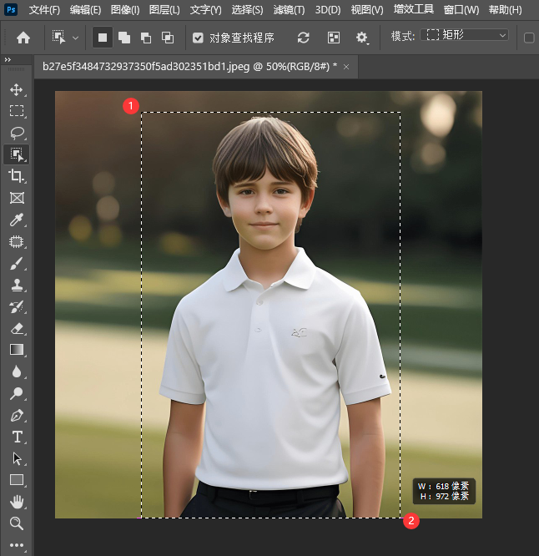Select the Clone Stamp tool
539x556 pixels.
(16, 285)
